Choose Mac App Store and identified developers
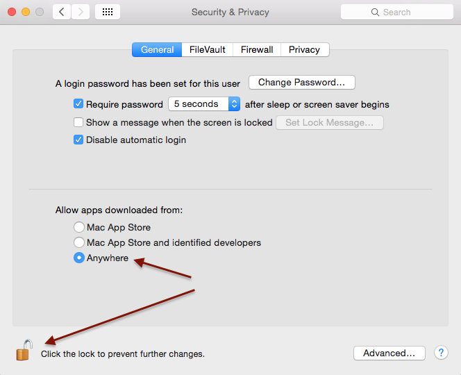The width and height of the screenshot is (461, 375). (x=78, y=242)
